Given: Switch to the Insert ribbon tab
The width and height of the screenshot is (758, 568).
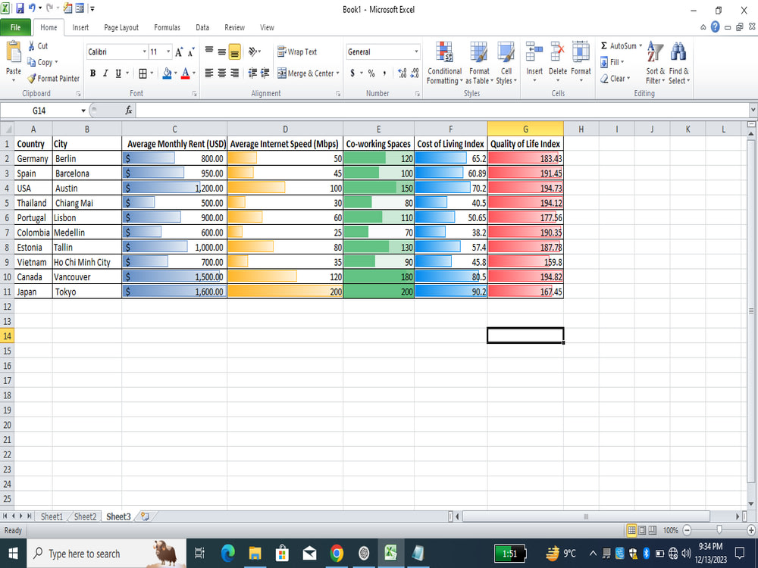Looking at the screenshot, I should (x=80, y=27).
